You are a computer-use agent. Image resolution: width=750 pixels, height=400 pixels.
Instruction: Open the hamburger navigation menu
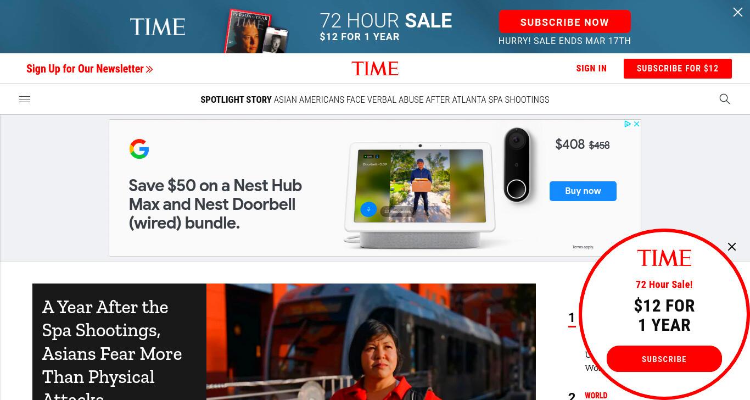[25, 99]
